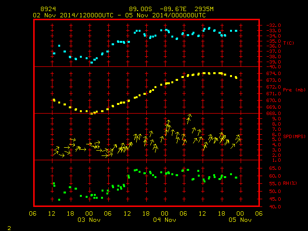Click the page number 2 at bottom-left
308x231 pixels.
pos(9,228)
